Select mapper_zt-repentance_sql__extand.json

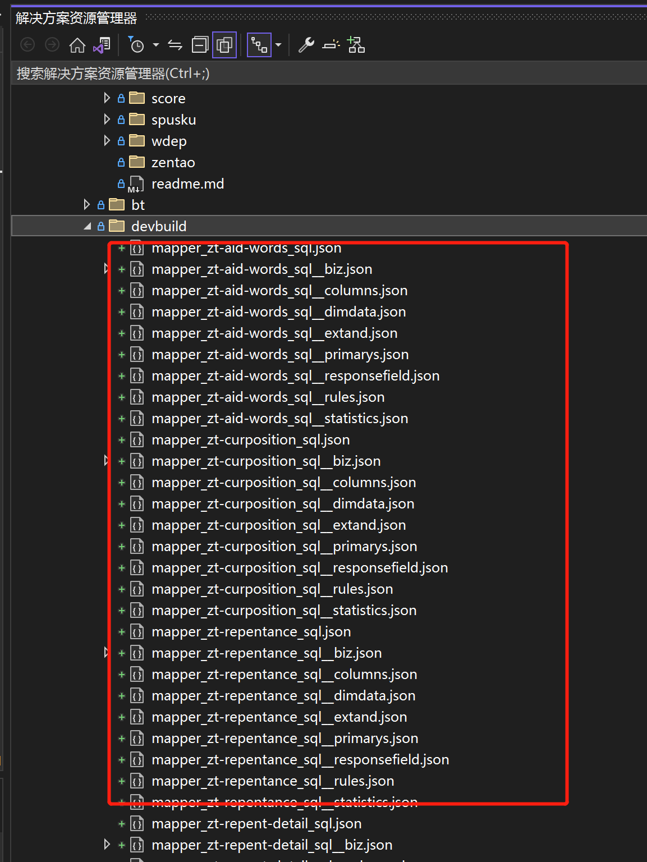(279, 717)
